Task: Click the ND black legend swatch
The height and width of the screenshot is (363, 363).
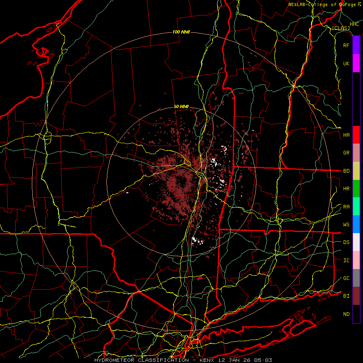Action: click(356, 314)
